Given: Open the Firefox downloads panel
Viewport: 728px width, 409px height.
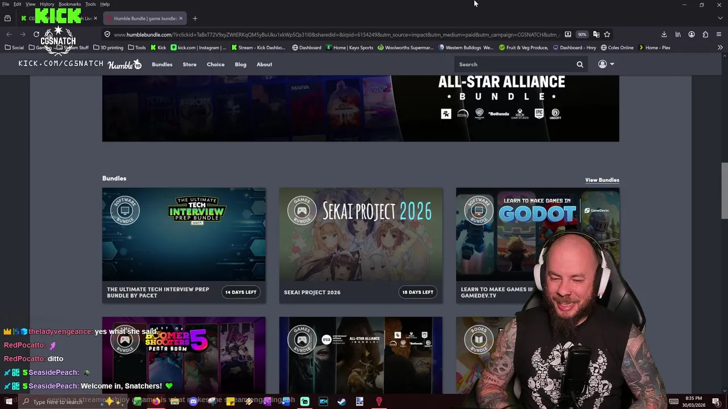Looking at the screenshot, I should coord(664,34).
